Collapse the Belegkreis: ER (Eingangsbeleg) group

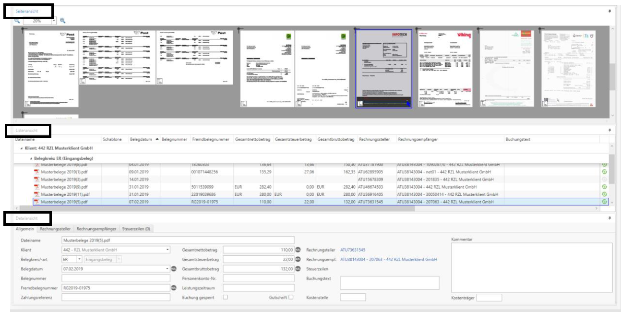point(31,158)
